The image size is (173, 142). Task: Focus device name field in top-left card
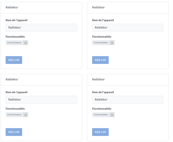[41, 28]
